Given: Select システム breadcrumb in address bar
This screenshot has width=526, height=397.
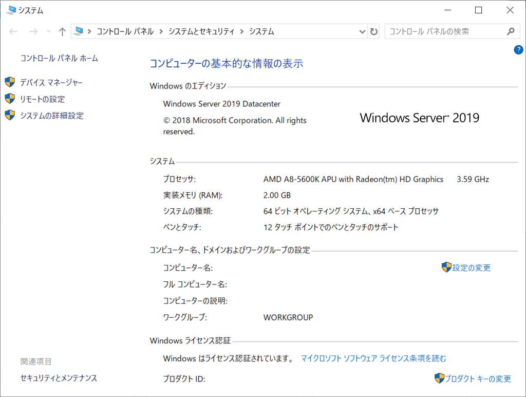Looking at the screenshot, I should 261,31.
